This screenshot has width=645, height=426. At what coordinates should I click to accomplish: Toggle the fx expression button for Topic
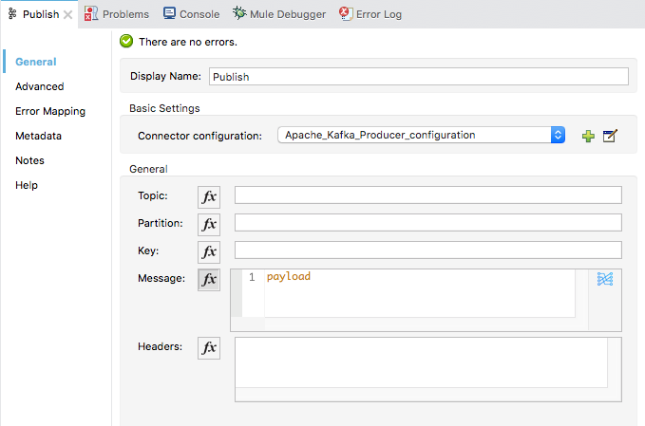(208, 196)
